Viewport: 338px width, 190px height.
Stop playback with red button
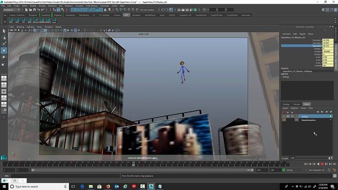(323, 164)
